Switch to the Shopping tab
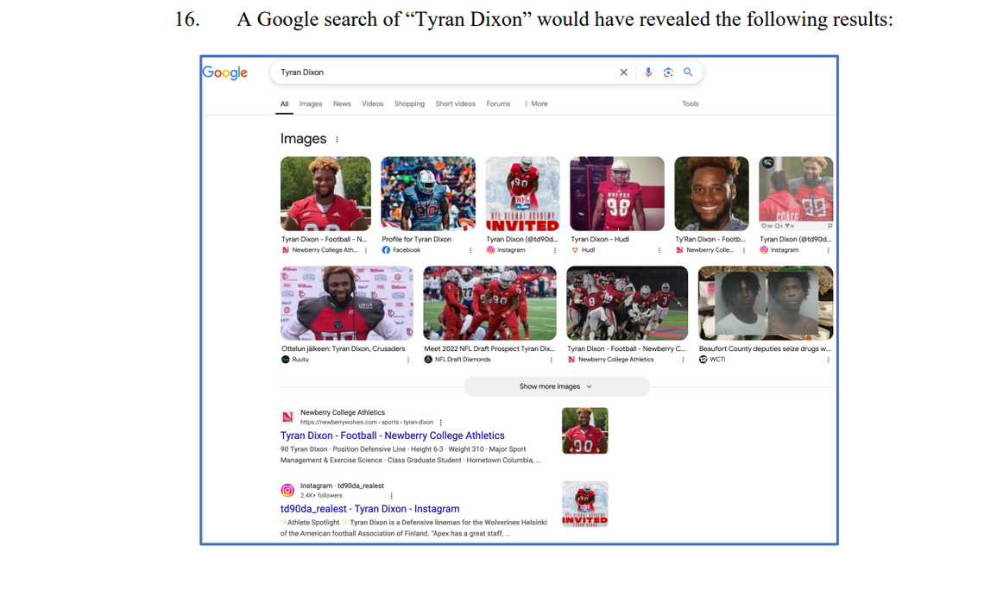The image size is (984, 596). [409, 104]
